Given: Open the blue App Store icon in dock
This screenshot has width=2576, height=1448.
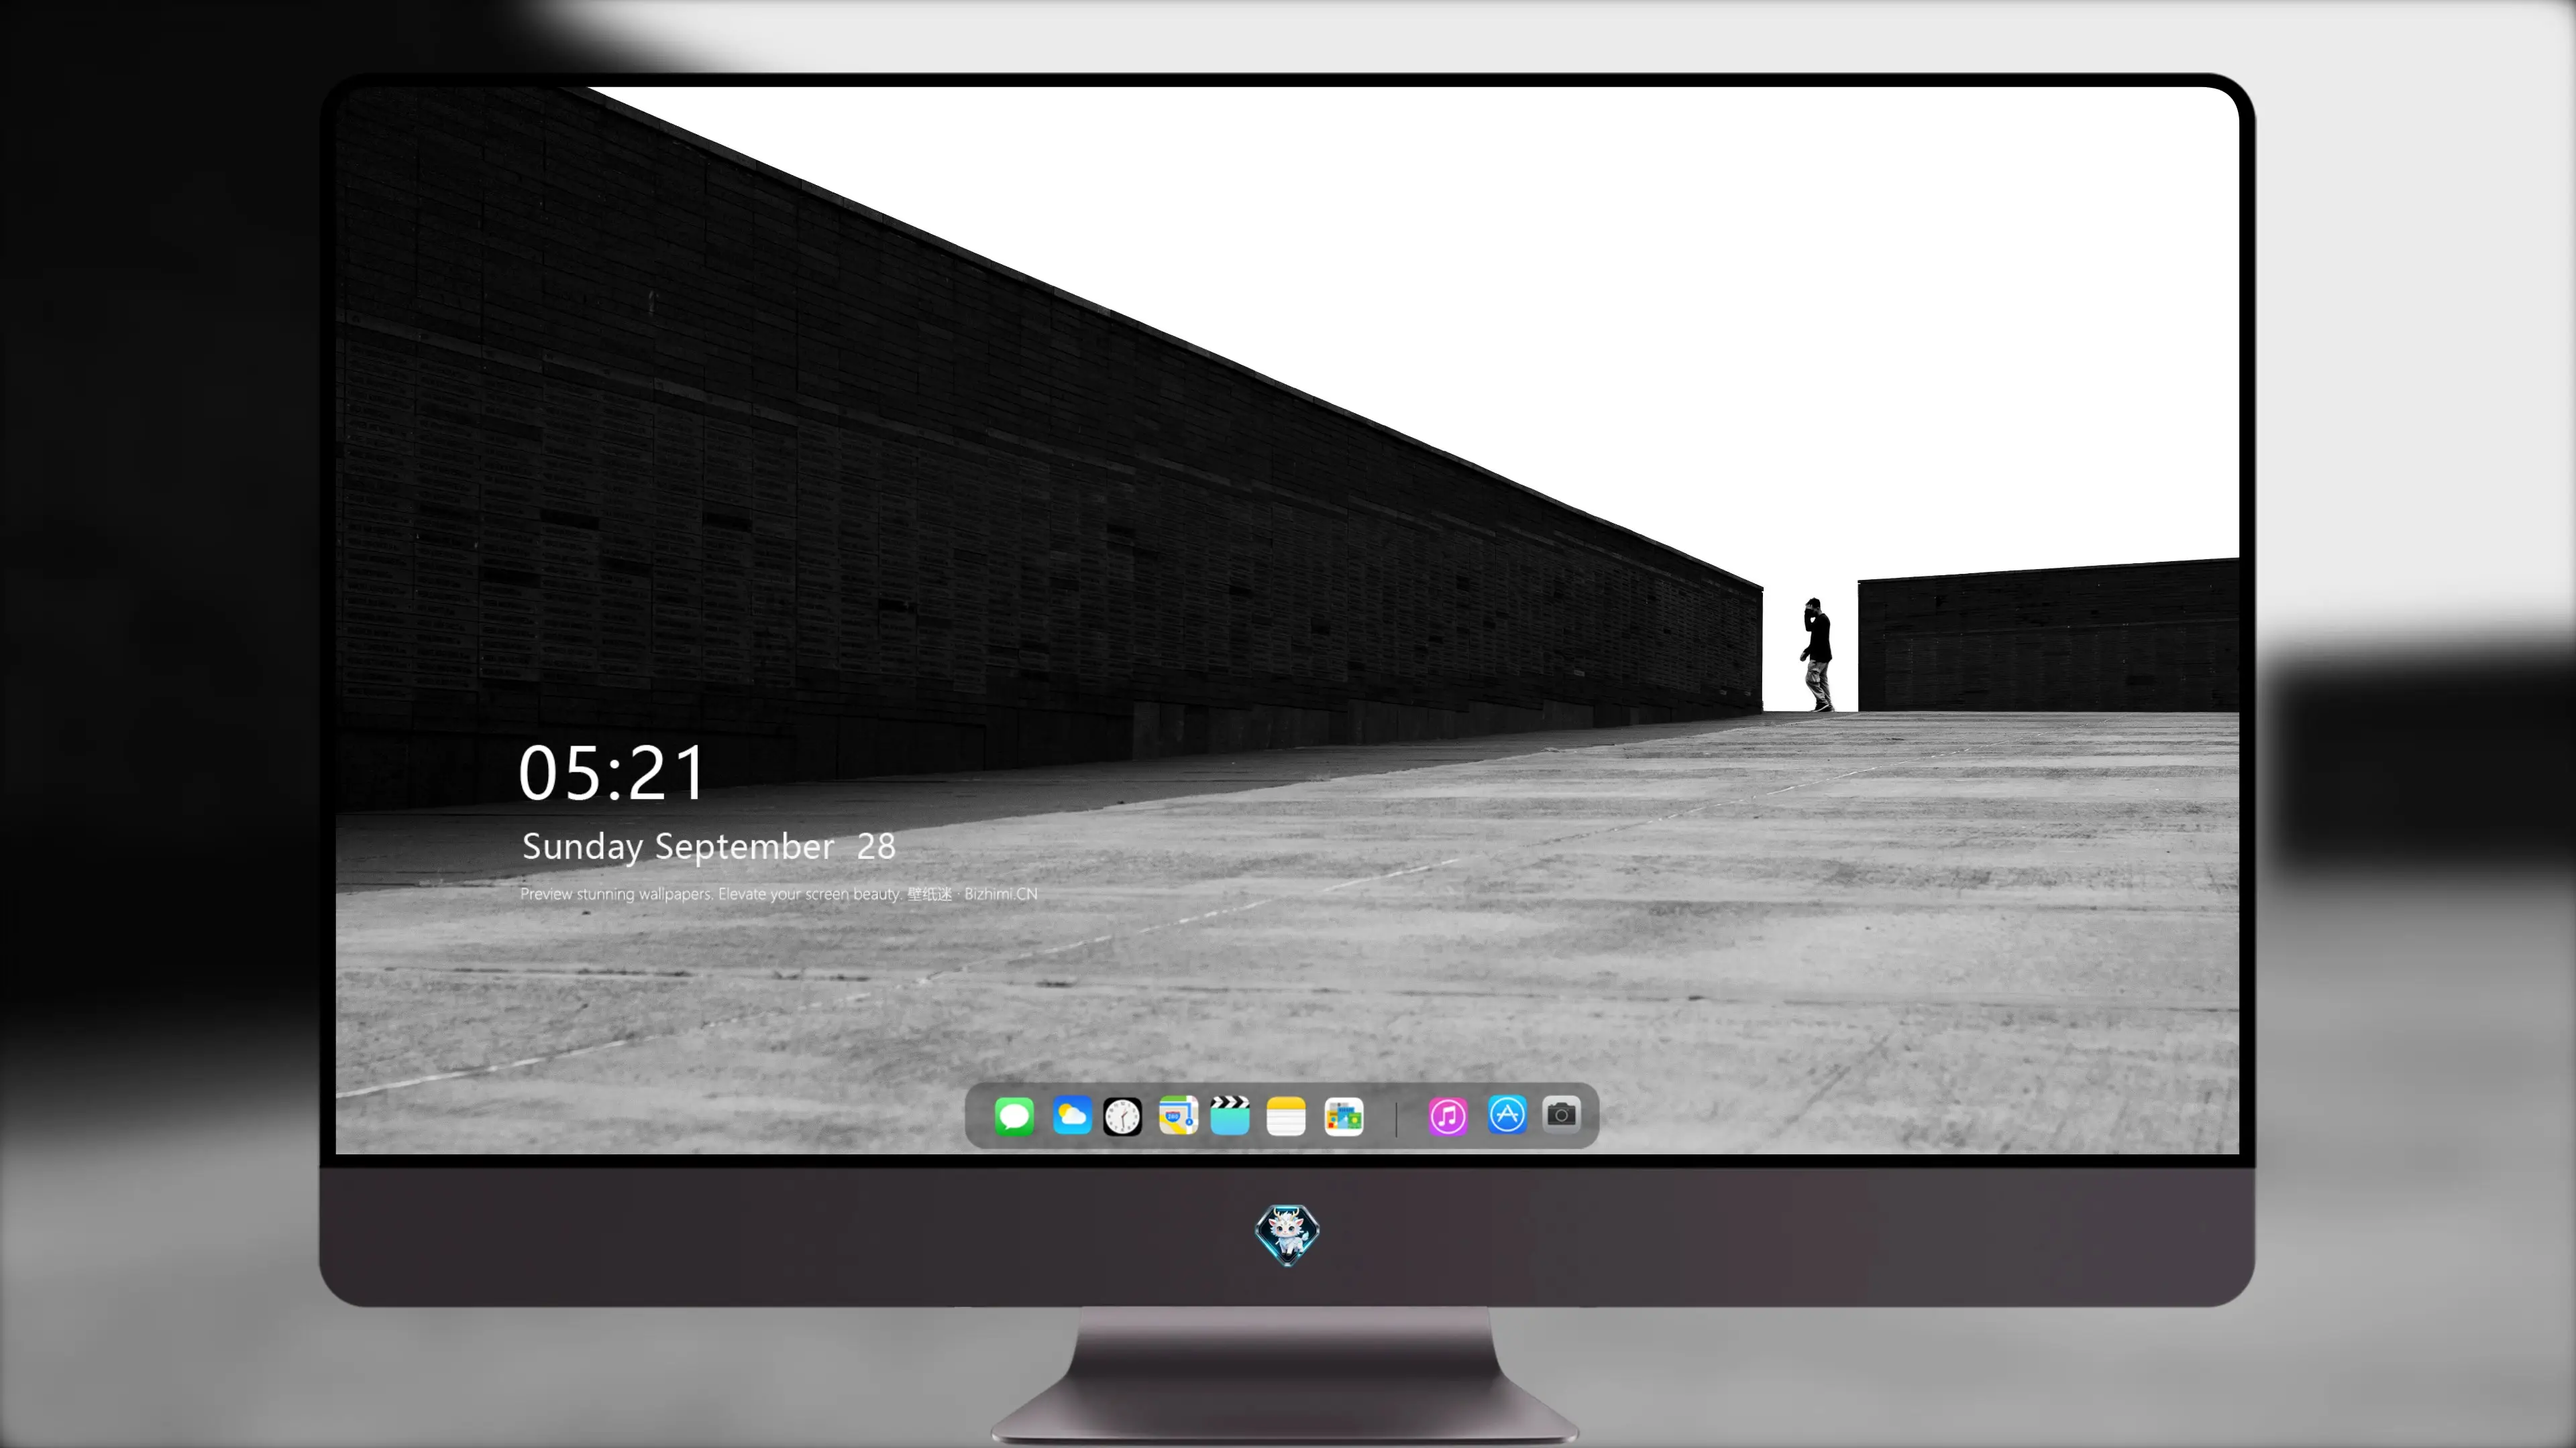Looking at the screenshot, I should [1507, 1114].
